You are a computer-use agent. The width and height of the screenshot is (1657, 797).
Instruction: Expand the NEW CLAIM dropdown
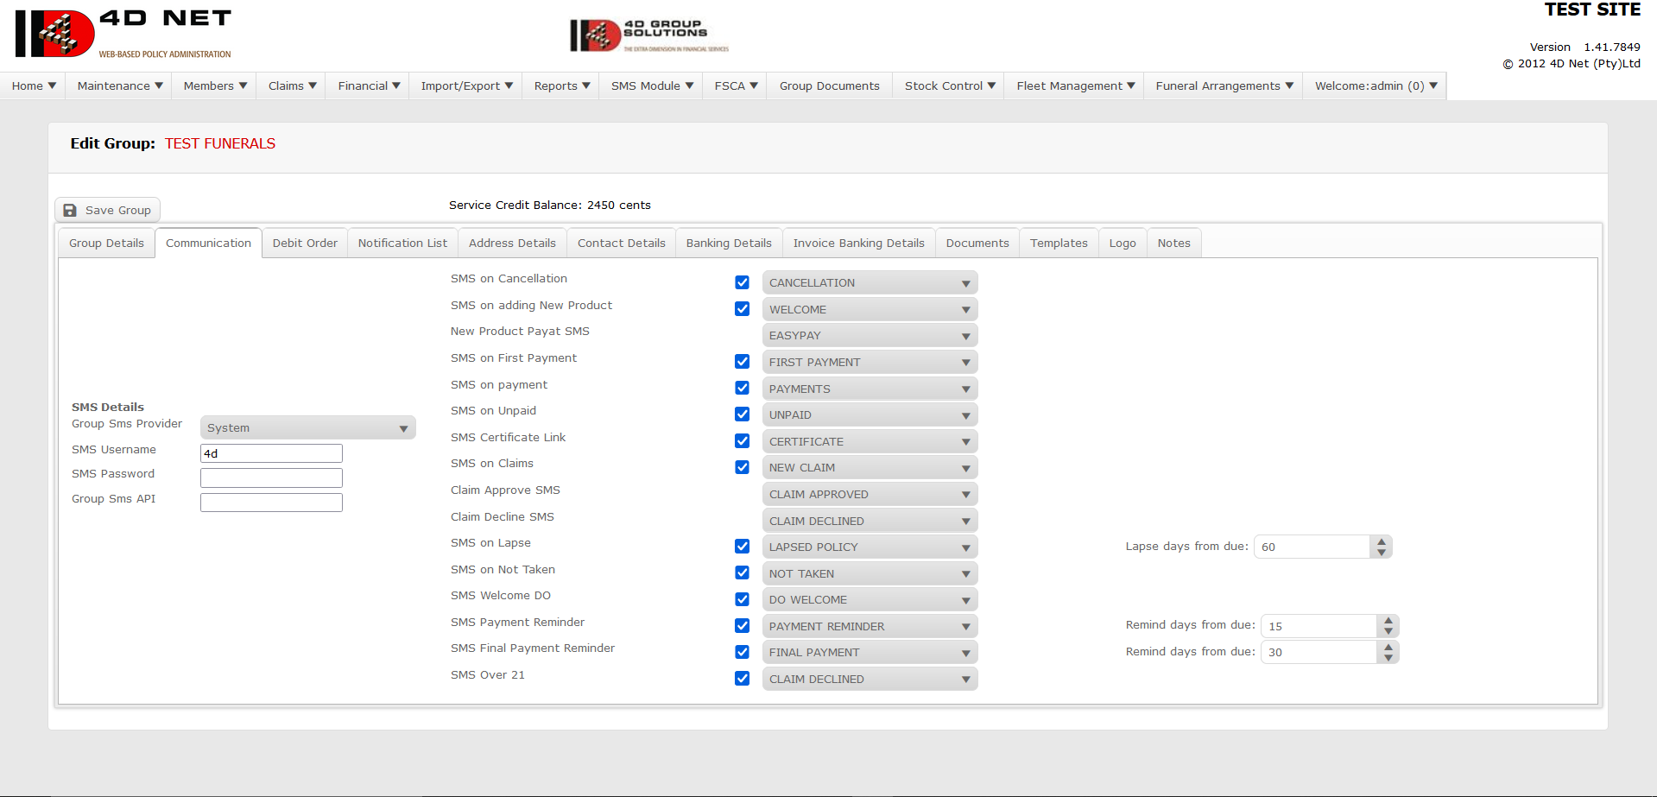click(870, 467)
